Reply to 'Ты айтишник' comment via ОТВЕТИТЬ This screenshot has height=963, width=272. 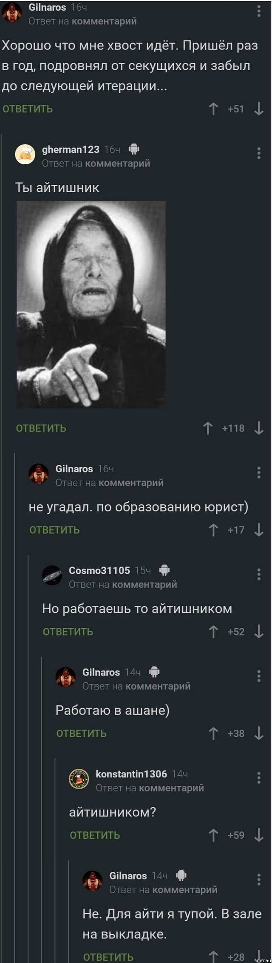41,428
